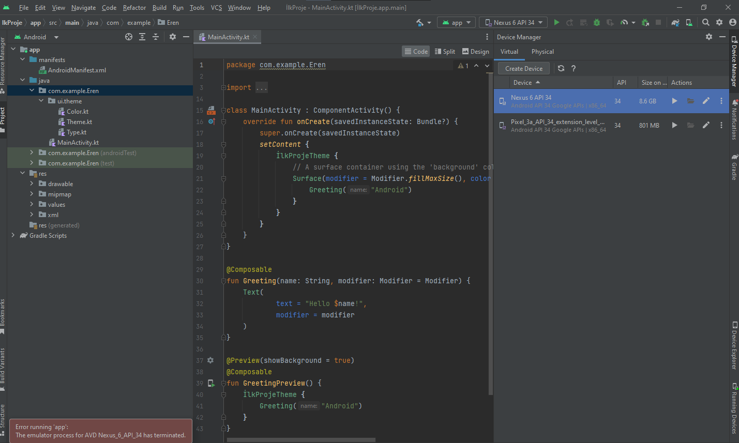Click Select Opened File target icon
The image size is (739, 443).
129,37
